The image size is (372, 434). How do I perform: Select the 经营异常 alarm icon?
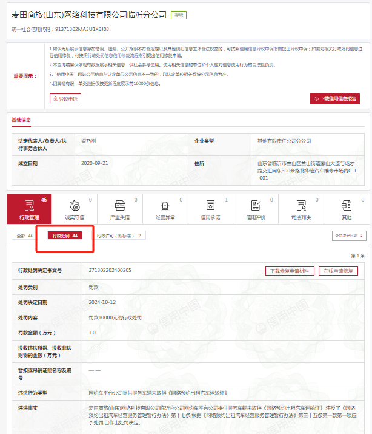pos(165,206)
